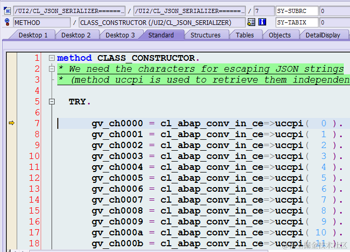
Task: Click the variable gv_ch0004
Action: coord(117,167)
